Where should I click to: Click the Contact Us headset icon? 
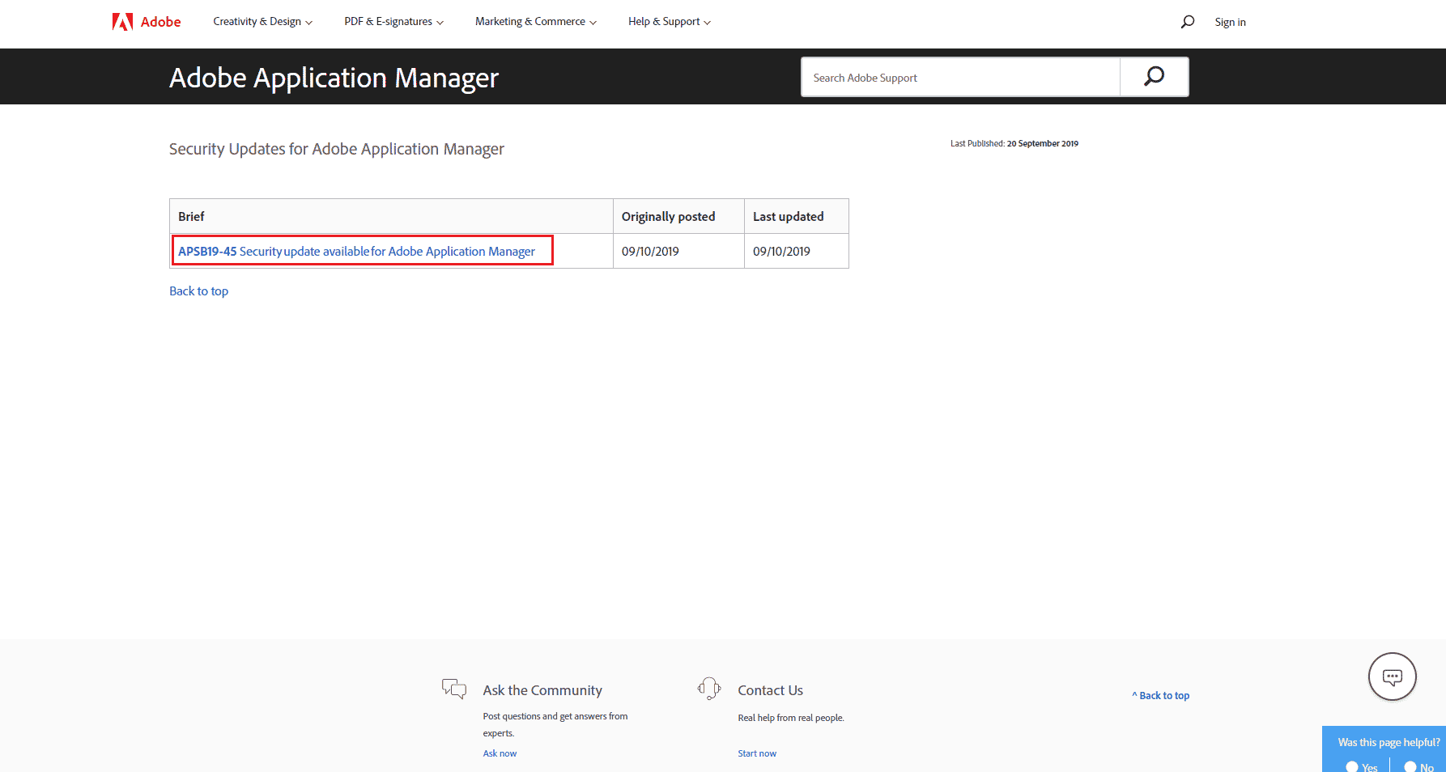click(x=709, y=689)
